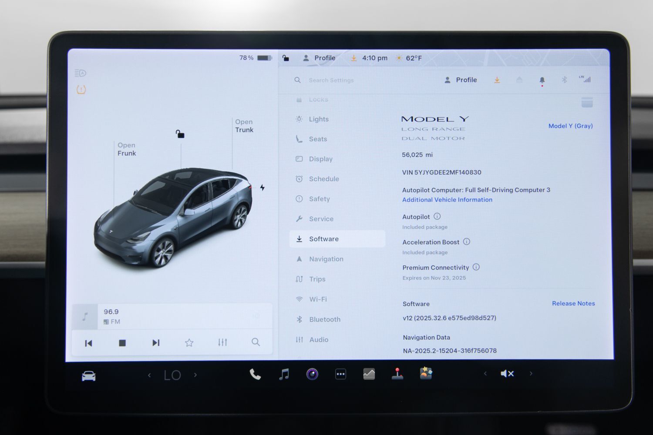This screenshot has height=435, width=653.
Task: Increase temperature with the right chevron
Action: coord(195,375)
